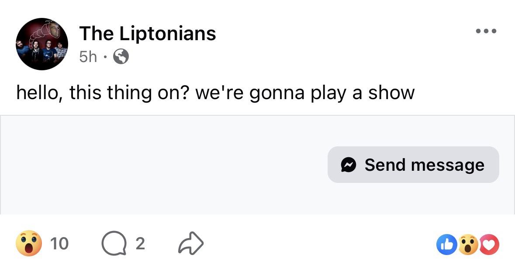Image resolution: width=515 pixels, height=269 pixels.
Task: Click the speech bubble comment icon
Action: (111, 244)
